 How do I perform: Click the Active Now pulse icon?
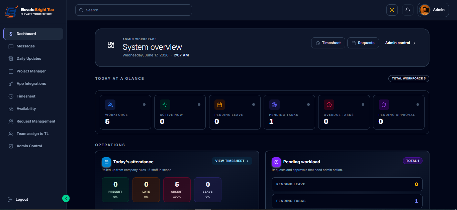coord(165,104)
